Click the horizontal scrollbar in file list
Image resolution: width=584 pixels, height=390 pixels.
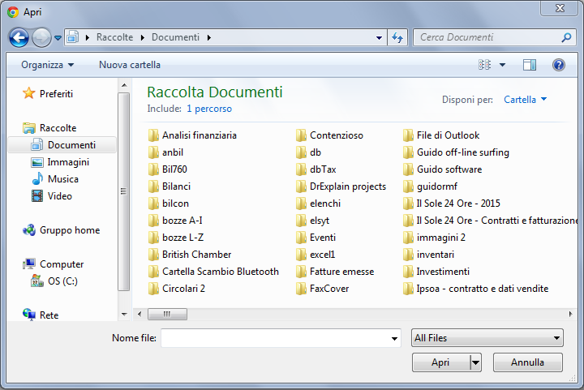(x=168, y=314)
